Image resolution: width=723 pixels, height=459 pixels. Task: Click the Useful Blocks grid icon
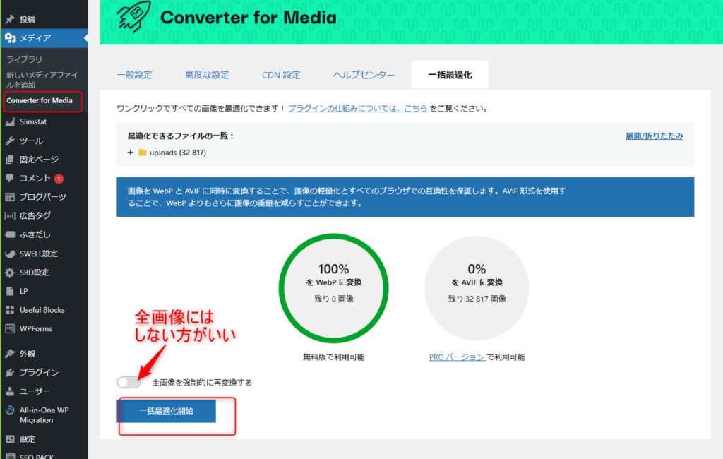coord(10,310)
